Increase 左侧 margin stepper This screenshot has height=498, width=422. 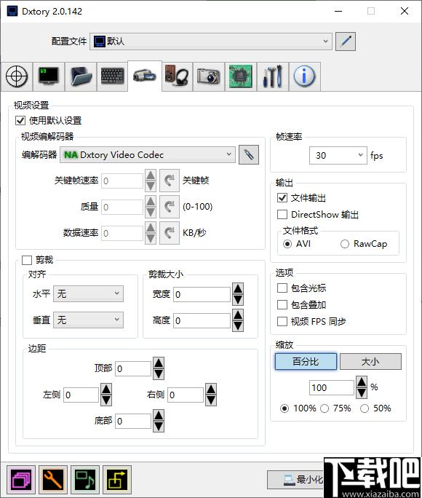coord(106,389)
